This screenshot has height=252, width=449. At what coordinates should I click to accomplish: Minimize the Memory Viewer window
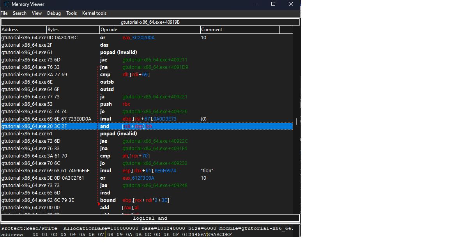[x=255, y=4]
